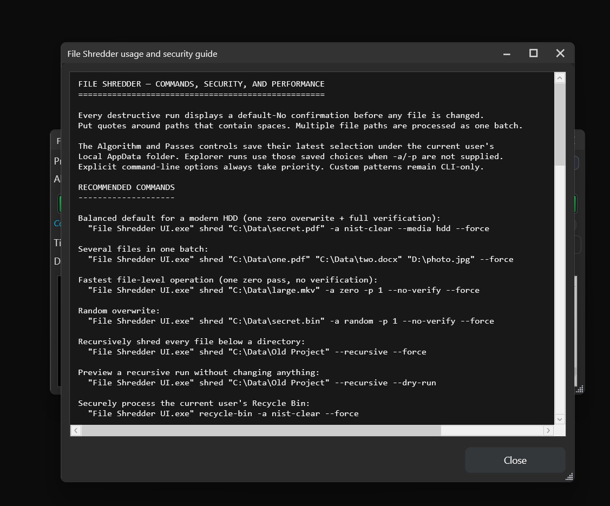
Task: Click the 'File Shredder usage and security guide' title
Action: [142, 54]
